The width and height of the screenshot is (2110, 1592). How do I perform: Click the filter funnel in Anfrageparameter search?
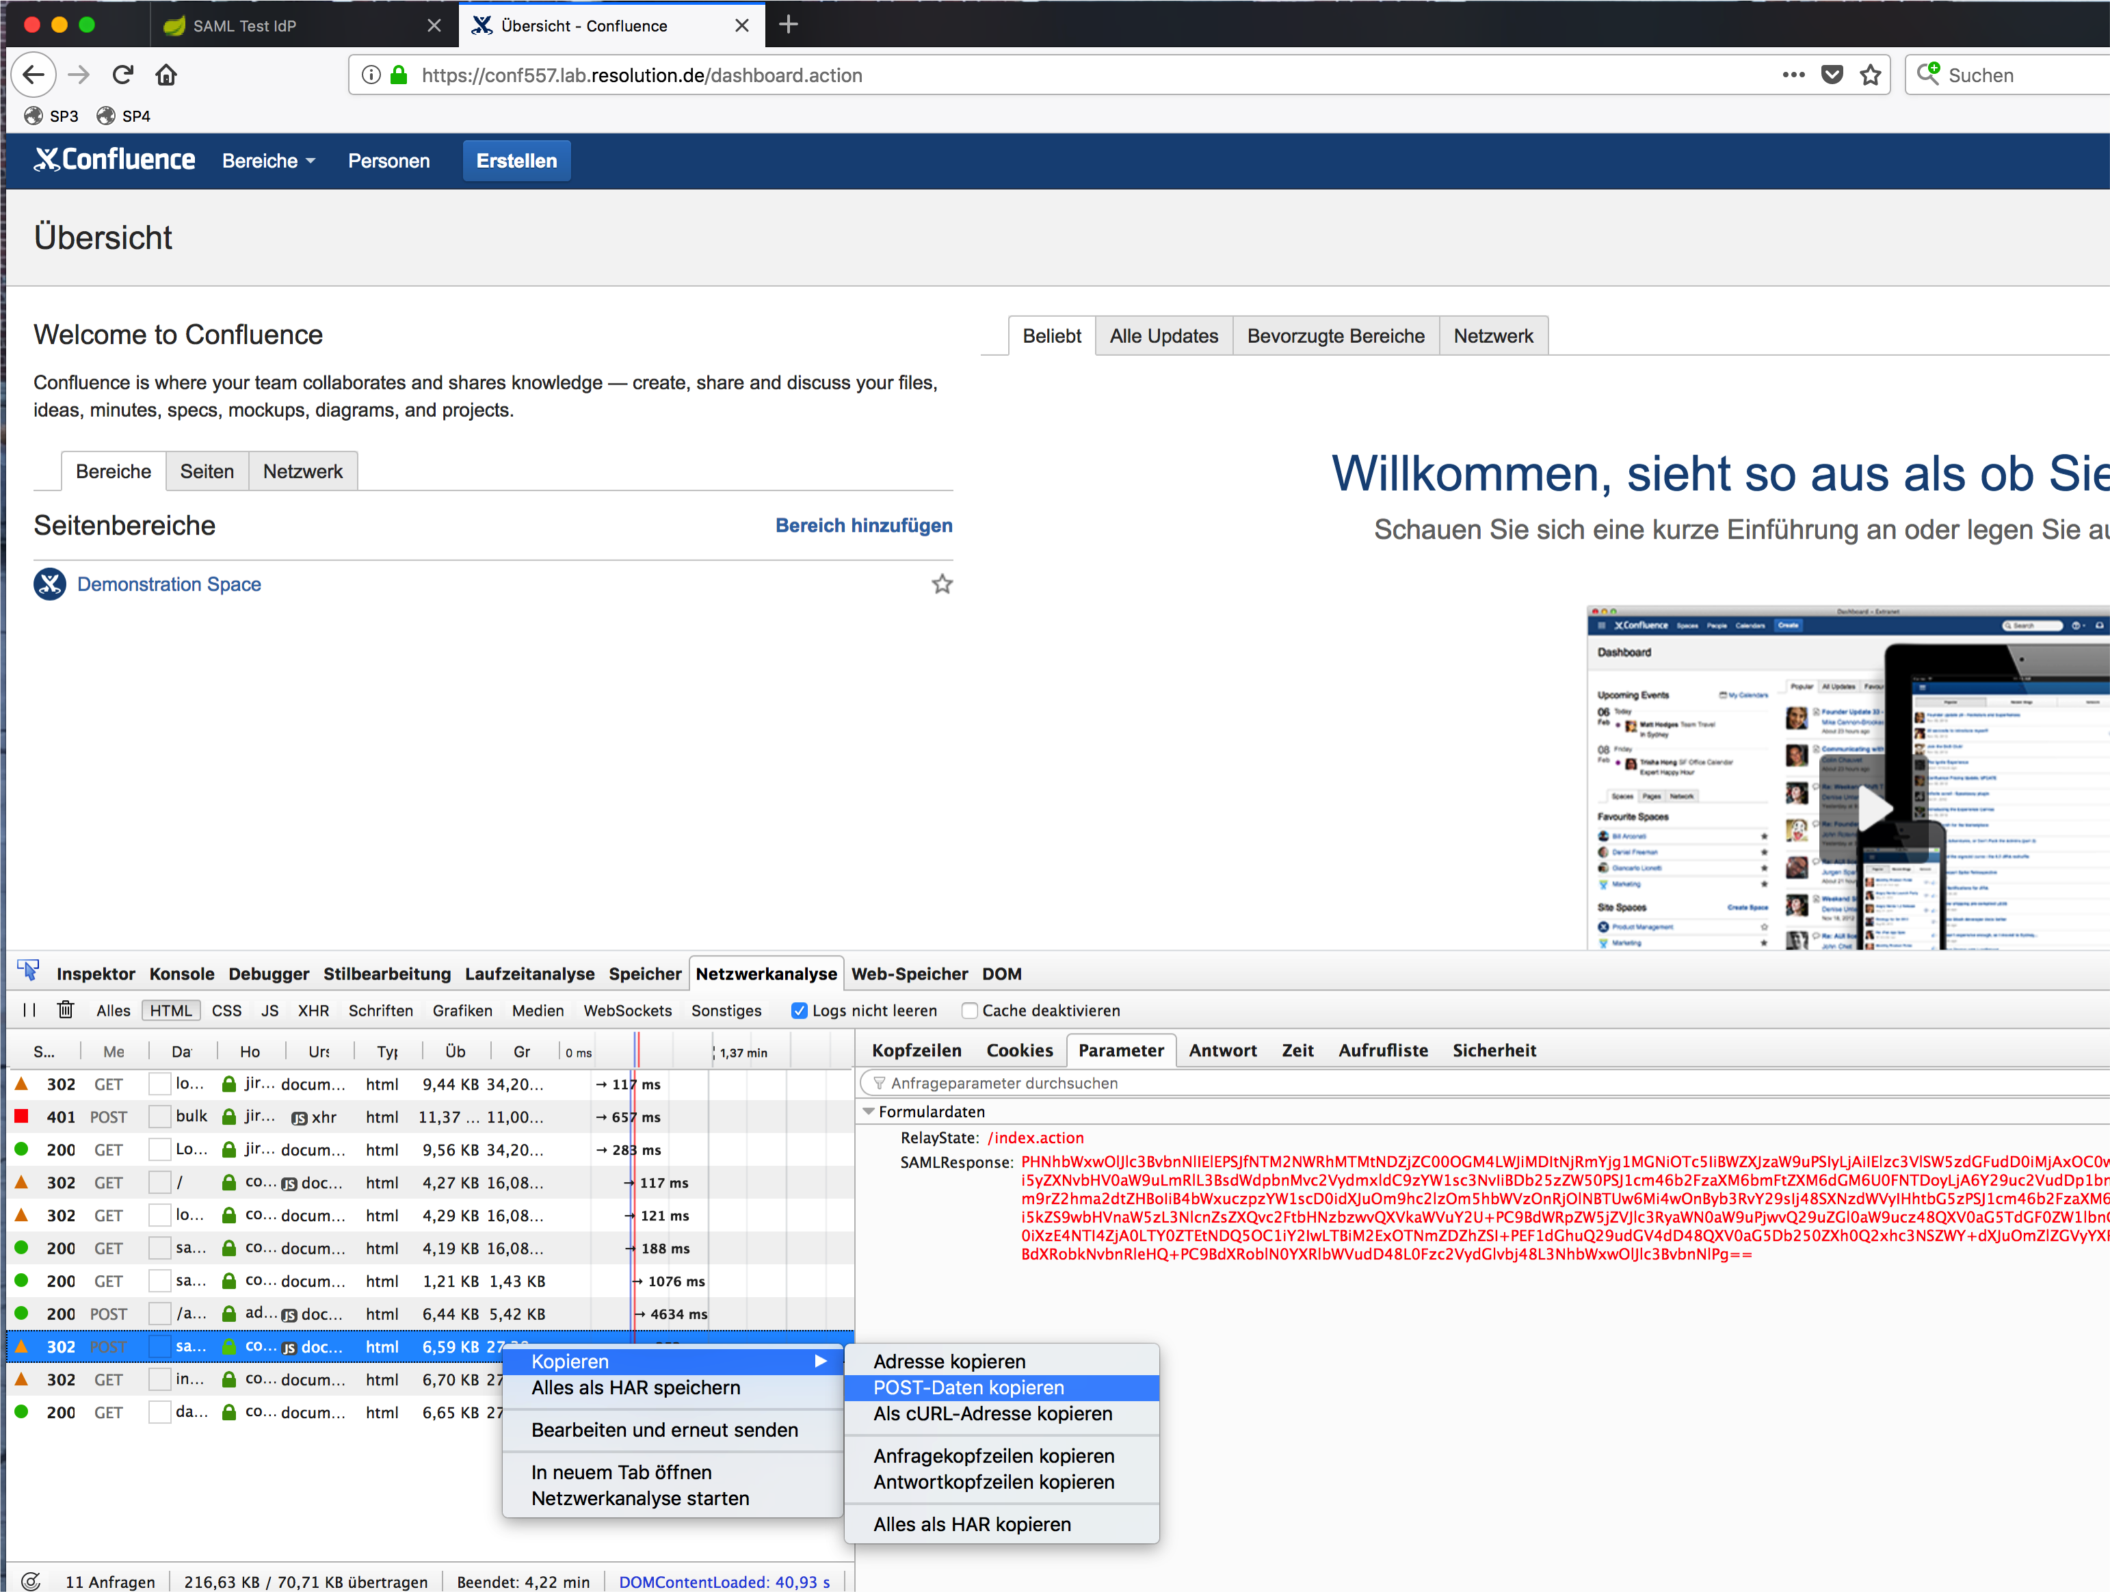[878, 1082]
